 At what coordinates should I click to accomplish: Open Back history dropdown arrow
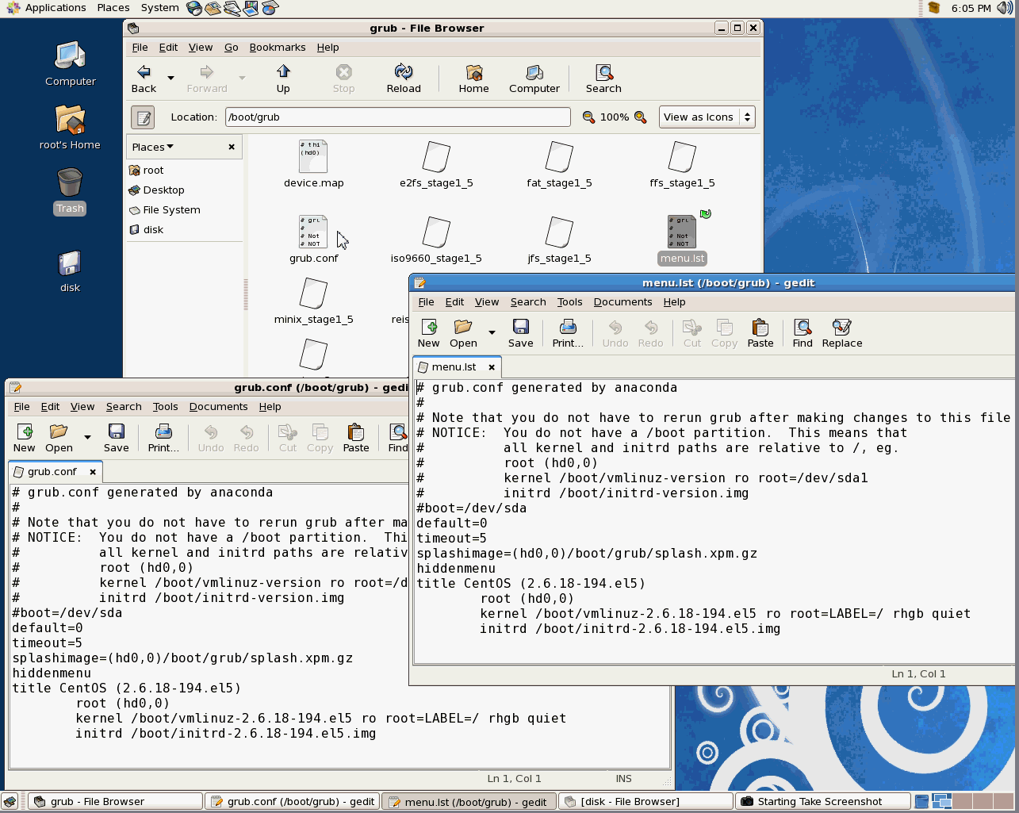[170, 79]
